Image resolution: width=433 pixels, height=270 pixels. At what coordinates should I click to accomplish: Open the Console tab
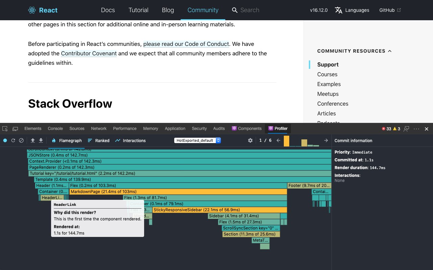[x=55, y=129]
